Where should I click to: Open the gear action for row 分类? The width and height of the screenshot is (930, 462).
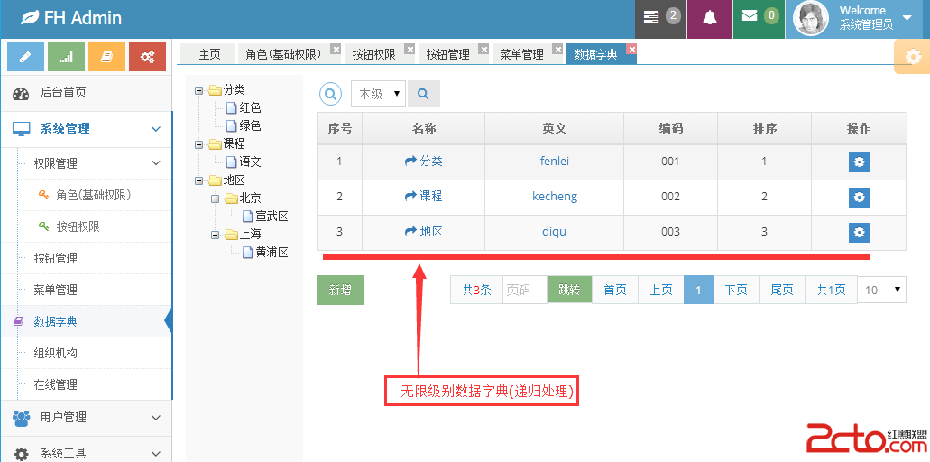click(859, 162)
